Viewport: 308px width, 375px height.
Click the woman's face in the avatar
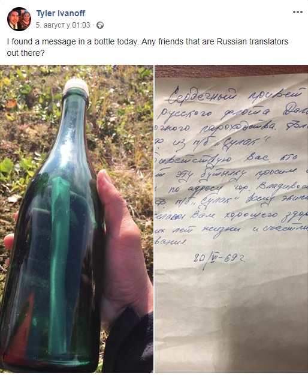click(26, 17)
